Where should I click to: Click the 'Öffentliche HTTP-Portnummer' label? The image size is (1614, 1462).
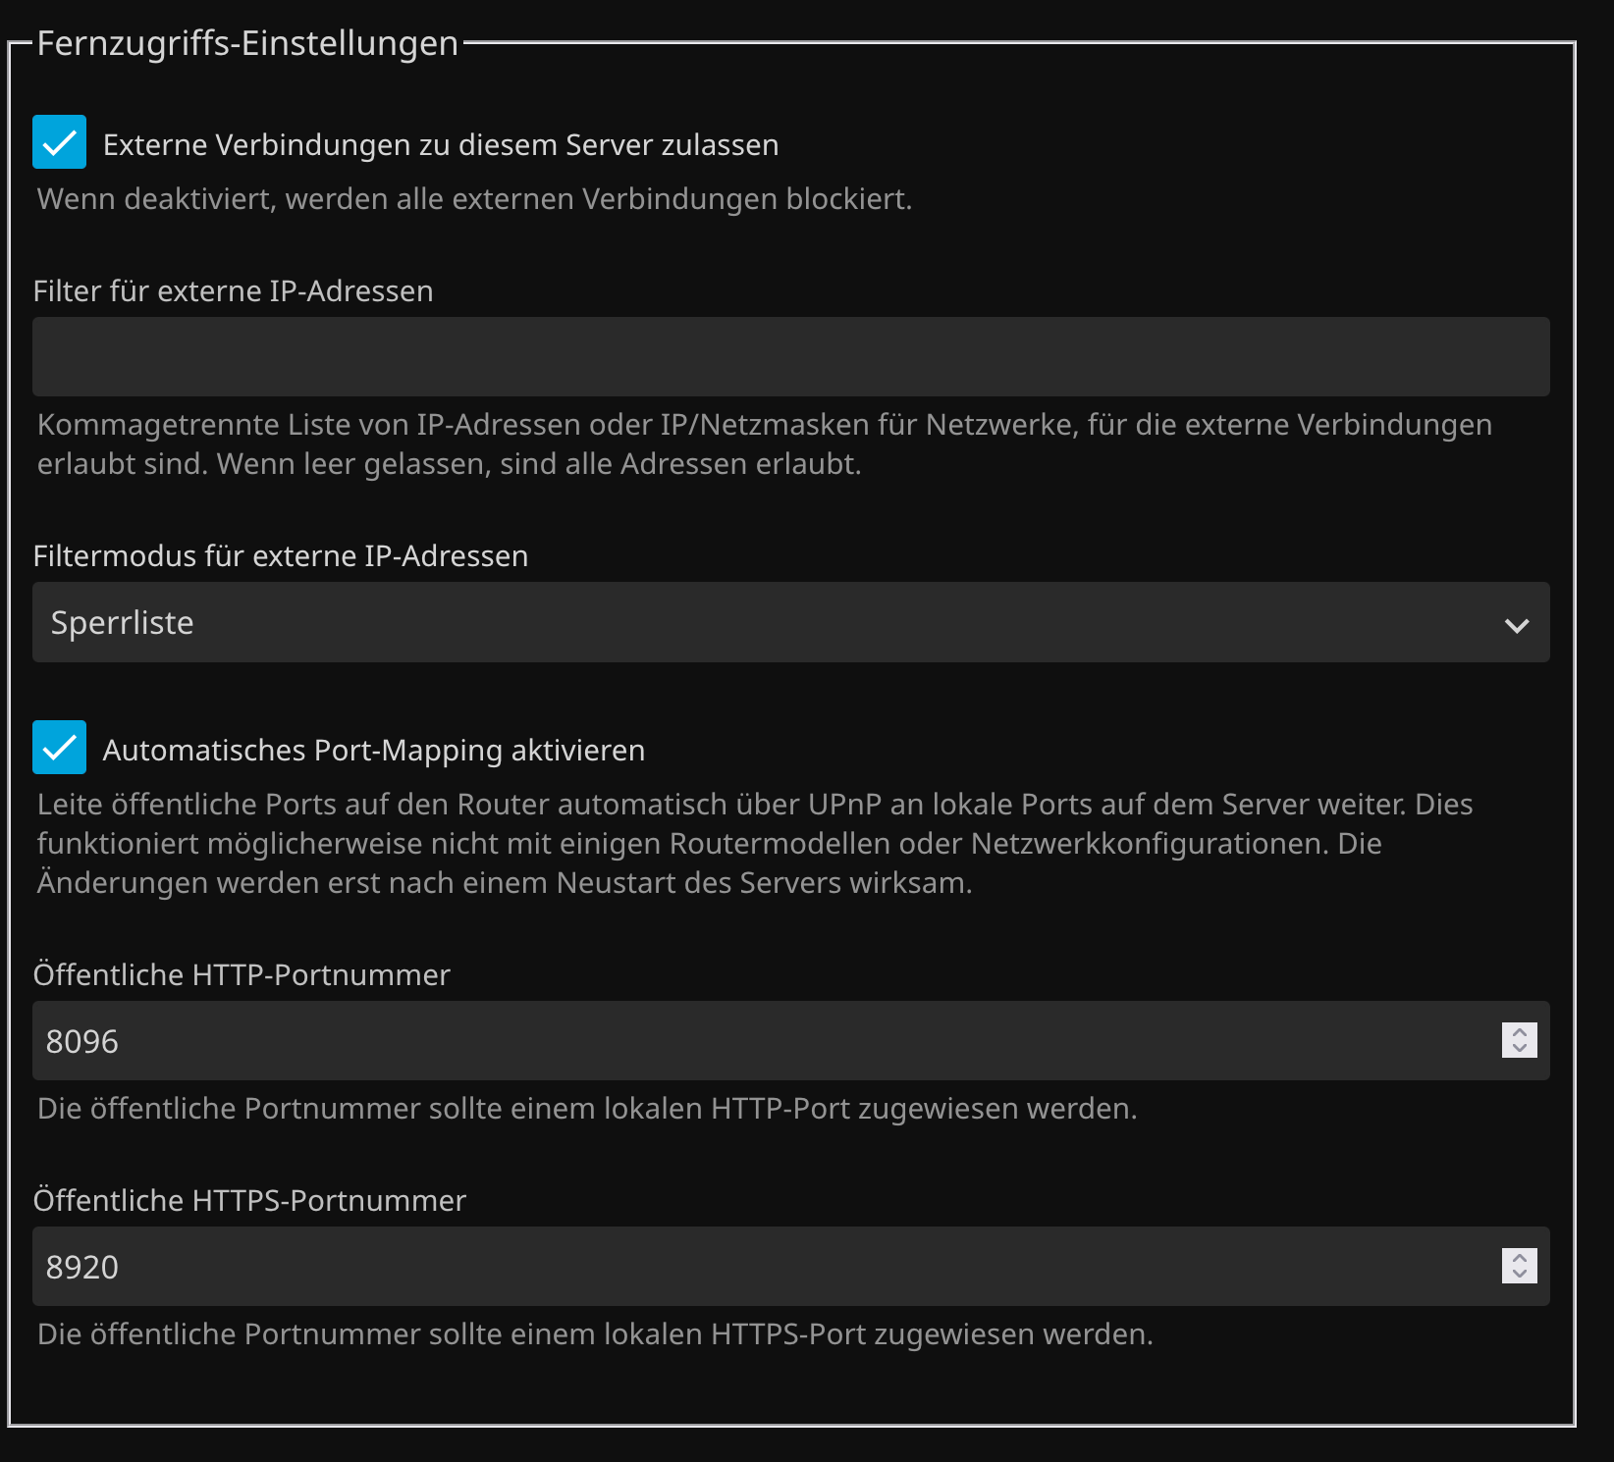click(x=242, y=975)
